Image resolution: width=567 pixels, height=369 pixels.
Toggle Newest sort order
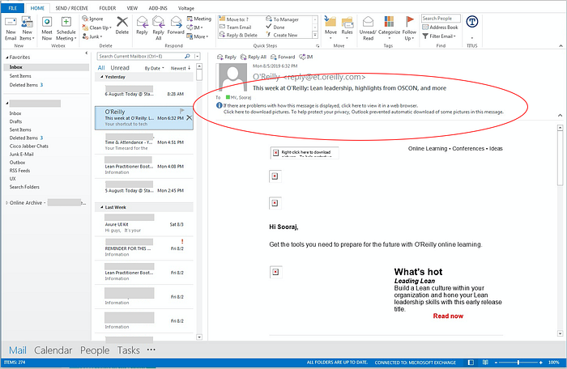(181, 68)
